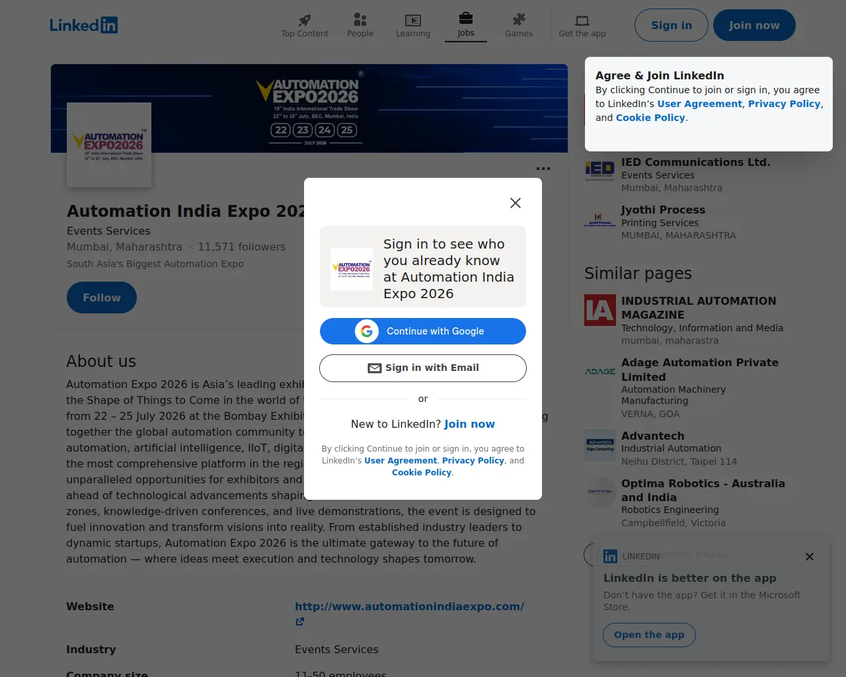Image resolution: width=846 pixels, height=677 pixels.
Task: Click Advantech logo icon
Action: 600,445
